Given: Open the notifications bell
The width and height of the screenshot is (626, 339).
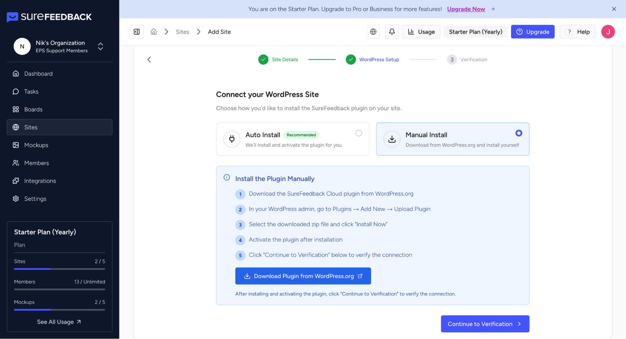Looking at the screenshot, I should (x=392, y=32).
